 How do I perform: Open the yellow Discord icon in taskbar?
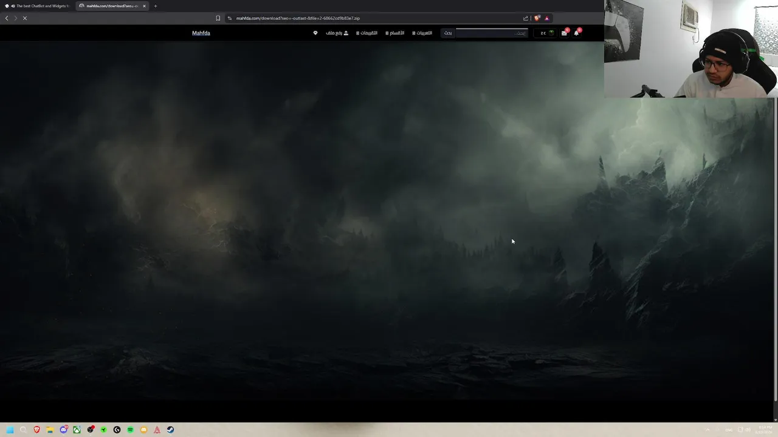tap(143, 430)
